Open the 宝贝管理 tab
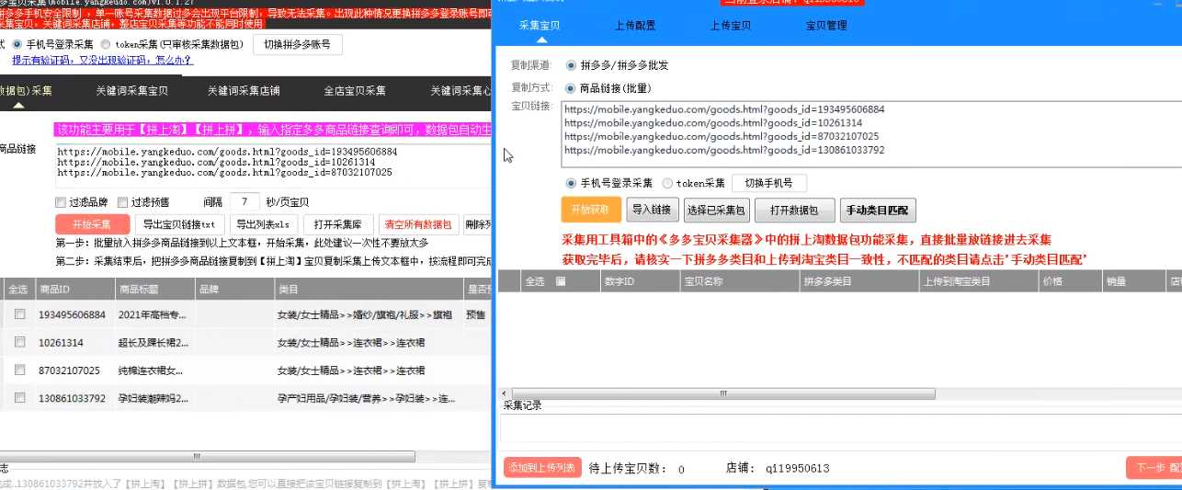This screenshot has width=1182, height=490. [x=826, y=26]
